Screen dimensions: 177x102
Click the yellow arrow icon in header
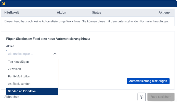point(4,3)
